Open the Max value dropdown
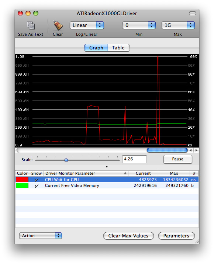 pyautogui.click(x=178, y=25)
